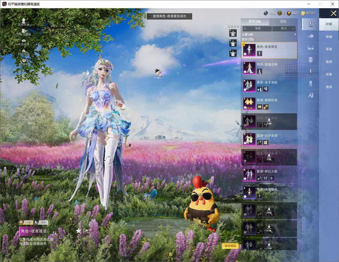Open the 时装 fashion tab
Viewport: 339px width, 262px height.
(329, 24)
